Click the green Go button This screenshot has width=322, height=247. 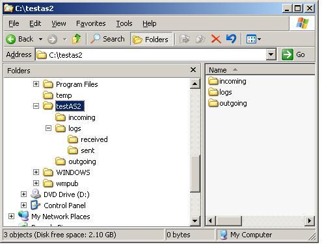point(293,54)
